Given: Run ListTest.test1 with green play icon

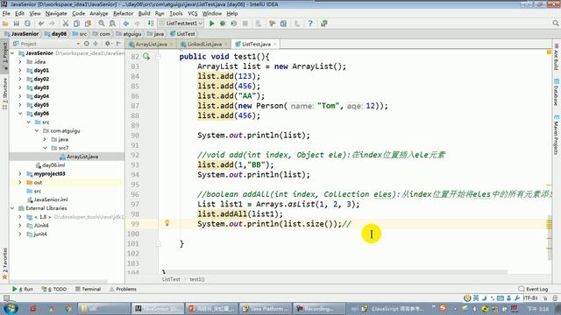Looking at the screenshot, I should 212,24.
